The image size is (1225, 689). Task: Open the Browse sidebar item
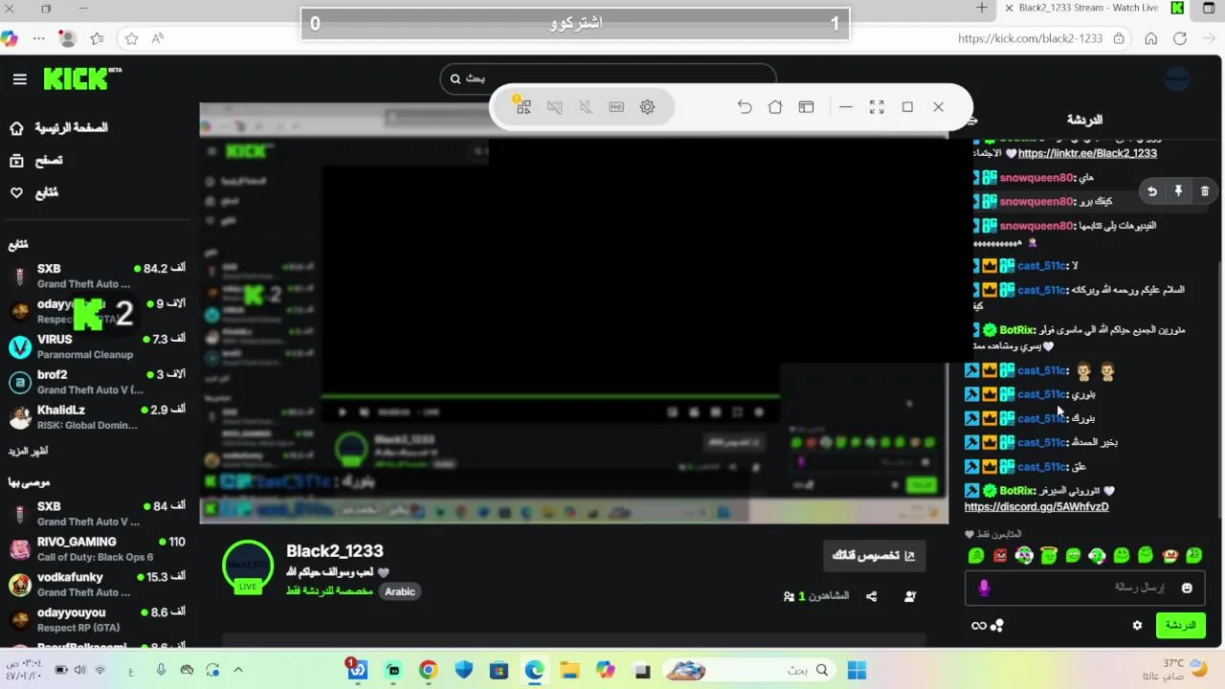pyautogui.click(x=35, y=161)
